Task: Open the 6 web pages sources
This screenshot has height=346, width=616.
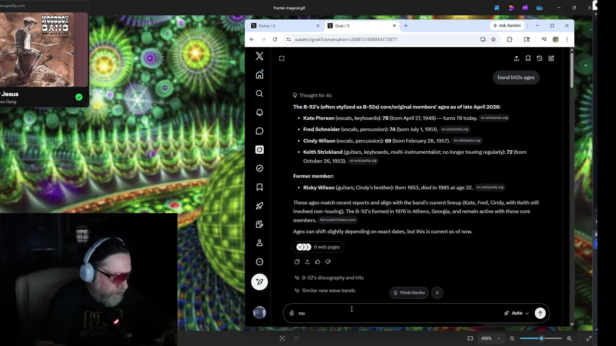Action: (x=318, y=247)
